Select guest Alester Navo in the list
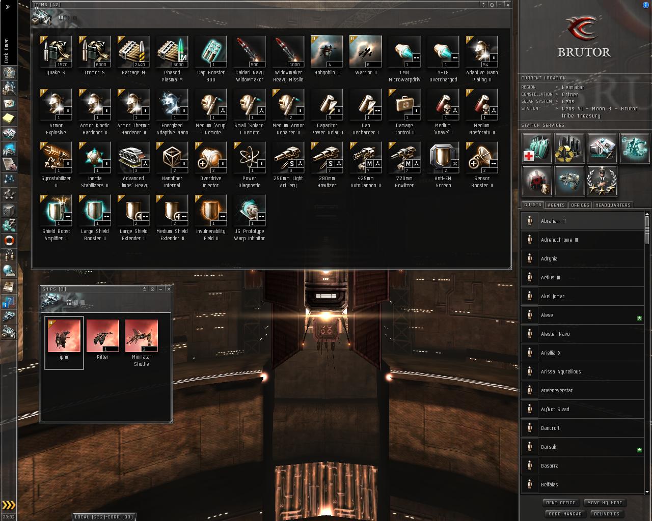Viewport: 652px width, 521px height. [x=582, y=334]
